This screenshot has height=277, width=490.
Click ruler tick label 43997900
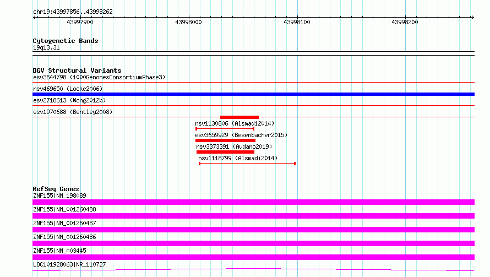pyautogui.click(x=80, y=22)
